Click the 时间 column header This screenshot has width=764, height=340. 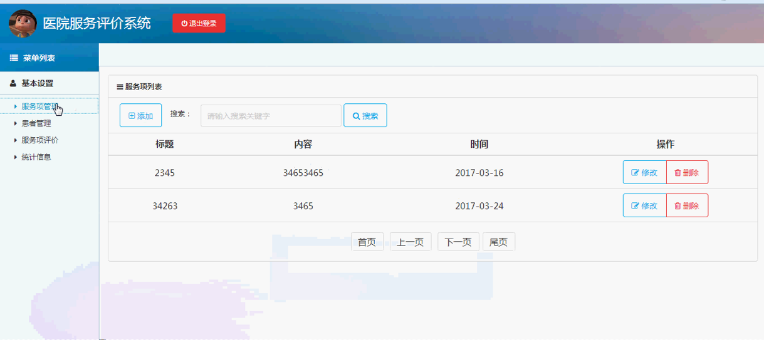[479, 144]
